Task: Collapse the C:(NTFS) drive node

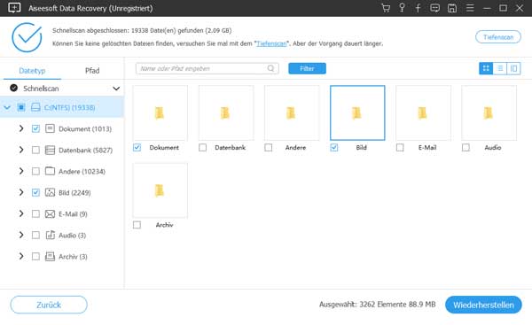Action: (x=7, y=108)
